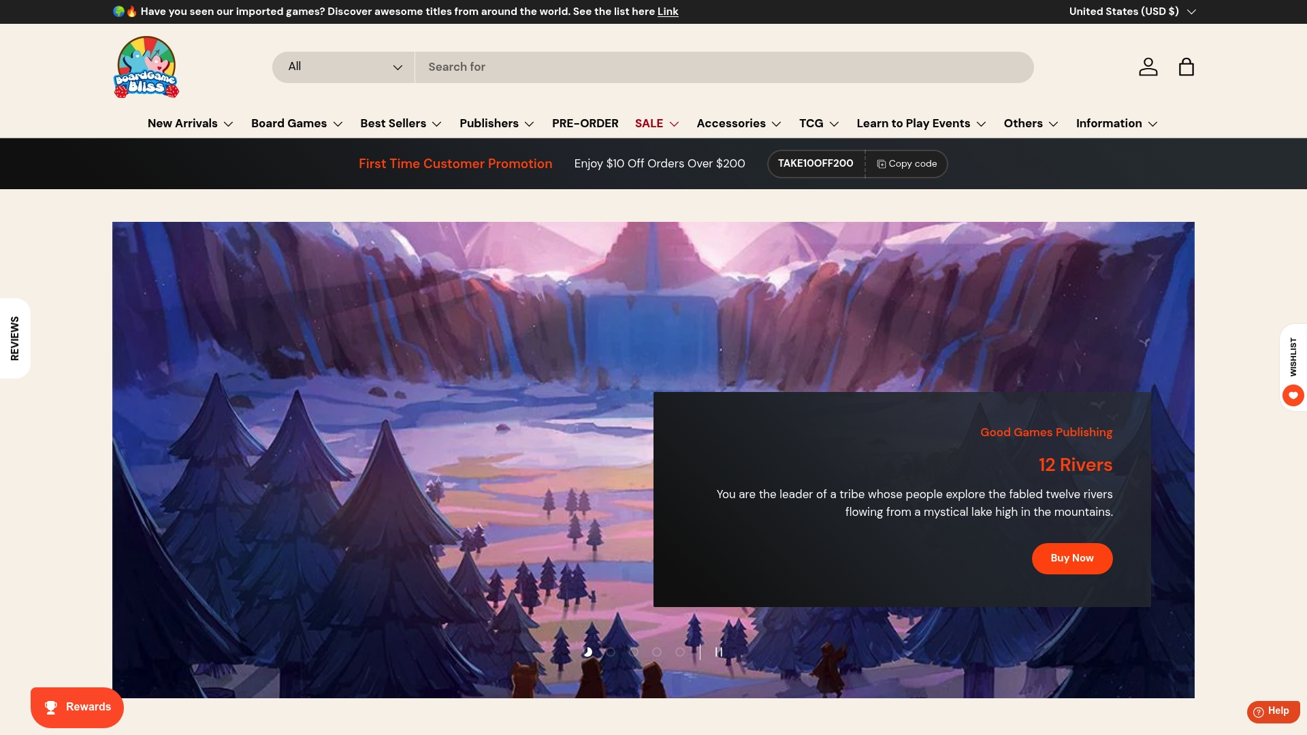Viewport: 1307px width, 735px height.
Task: Open the Wishlist heart icon
Action: click(x=1293, y=395)
